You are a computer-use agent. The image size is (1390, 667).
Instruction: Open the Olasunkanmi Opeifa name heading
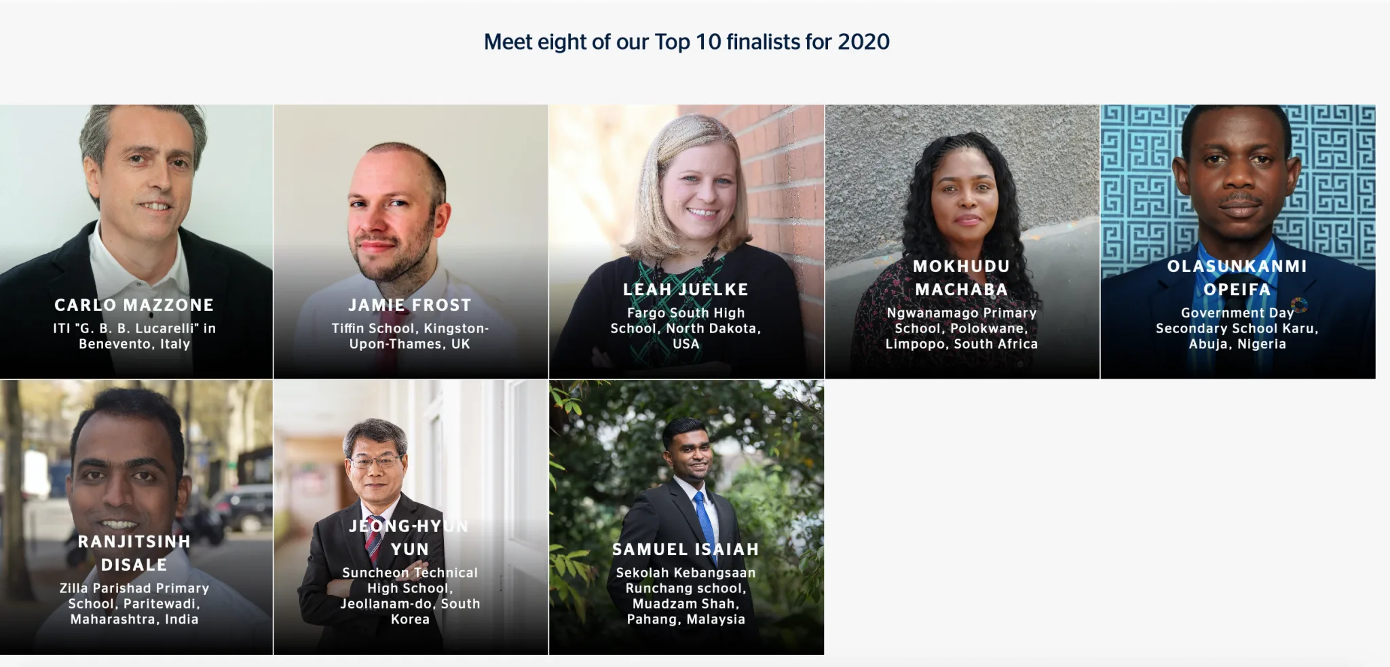(1237, 278)
